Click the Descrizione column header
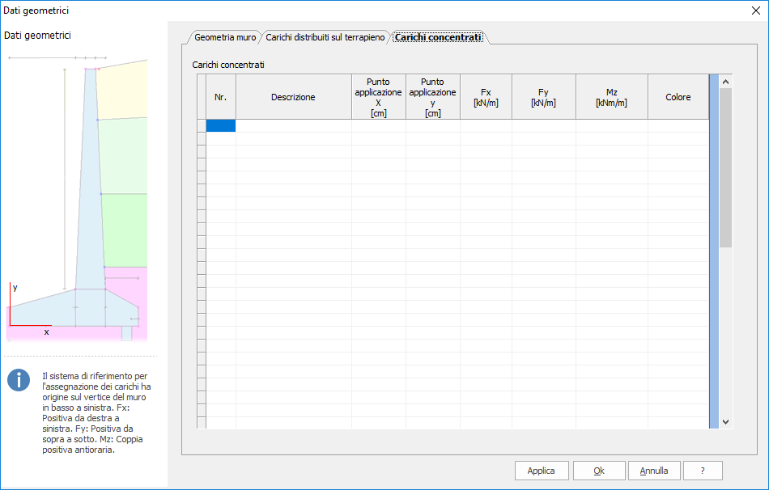Screen dimensions: 769x490 pyautogui.click(x=293, y=97)
